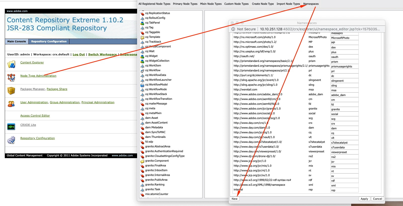Select the Main Console tab
403x206 pixels.
(17, 42)
